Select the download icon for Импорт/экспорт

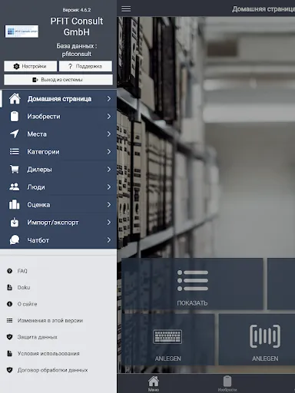15,222
